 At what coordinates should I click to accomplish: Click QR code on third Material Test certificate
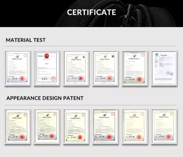(x=84, y=57)
